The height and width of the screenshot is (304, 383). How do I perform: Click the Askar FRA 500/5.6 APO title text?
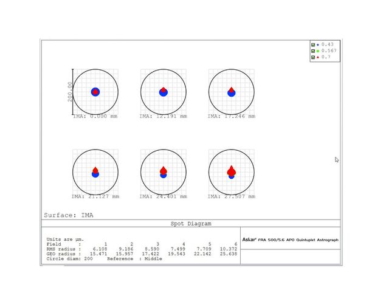pyautogui.click(x=290, y=240)
